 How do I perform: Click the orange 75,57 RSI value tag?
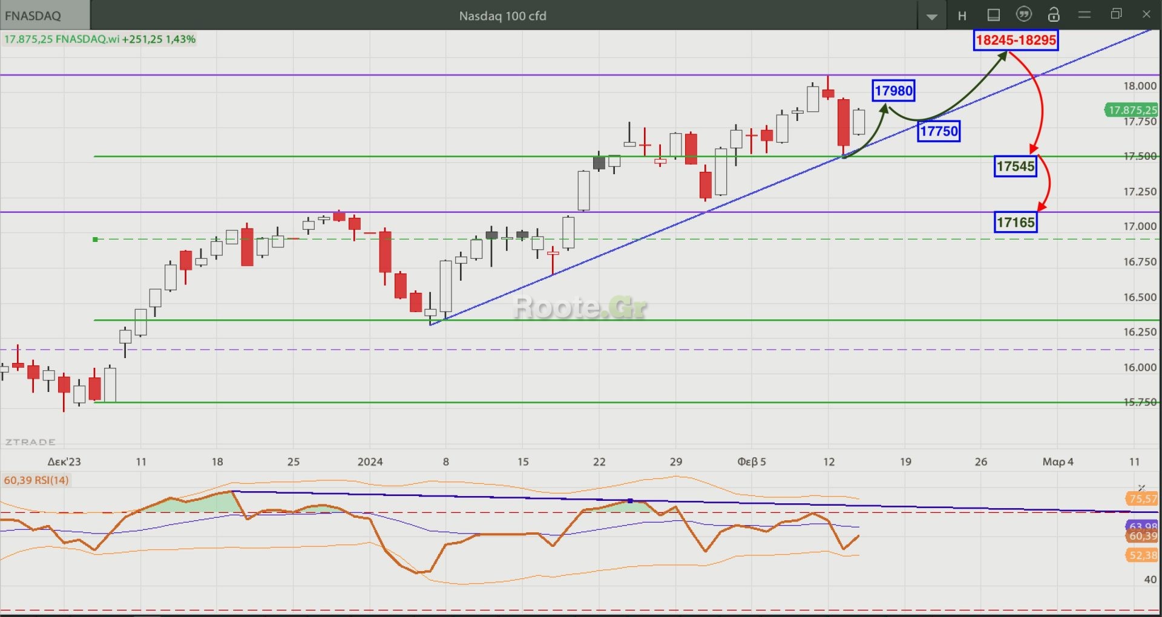click(x=1142, y=499)
